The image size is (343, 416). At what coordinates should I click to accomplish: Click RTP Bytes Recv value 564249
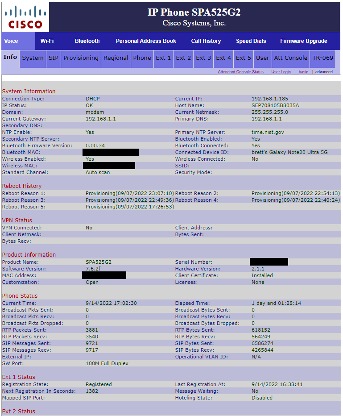pyautogui.click(x=261, y=337)
